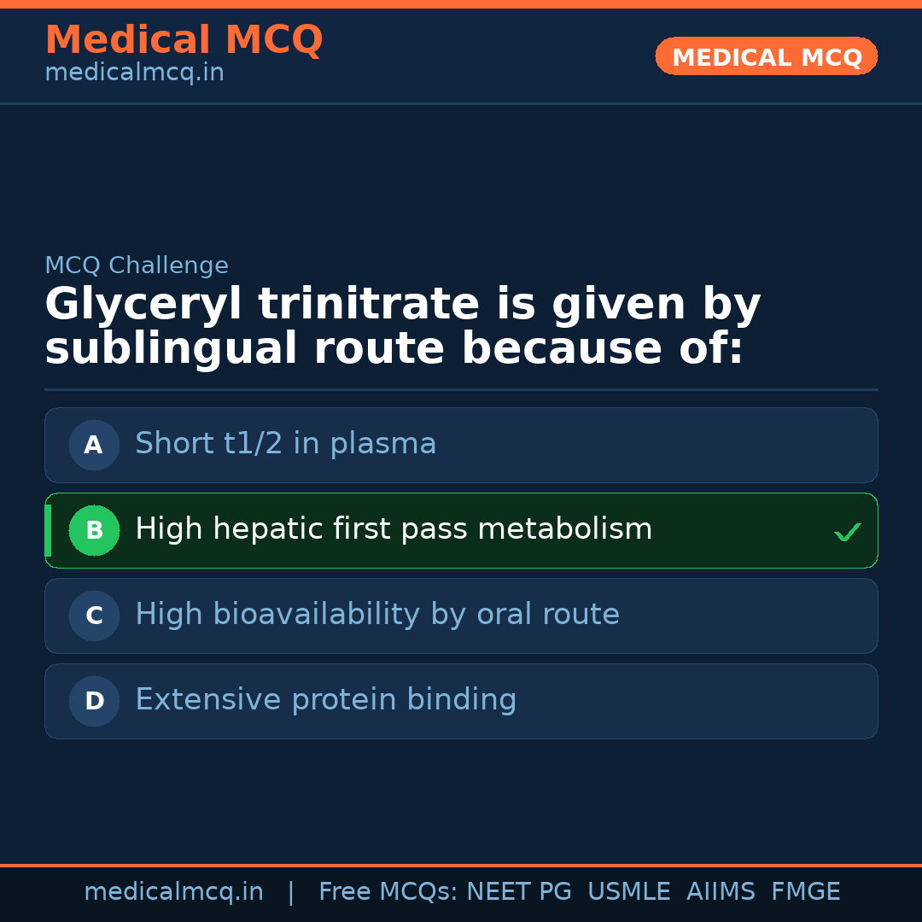
Task: Click 'USMLE' in the footer
Action: (x=628, y=892)
